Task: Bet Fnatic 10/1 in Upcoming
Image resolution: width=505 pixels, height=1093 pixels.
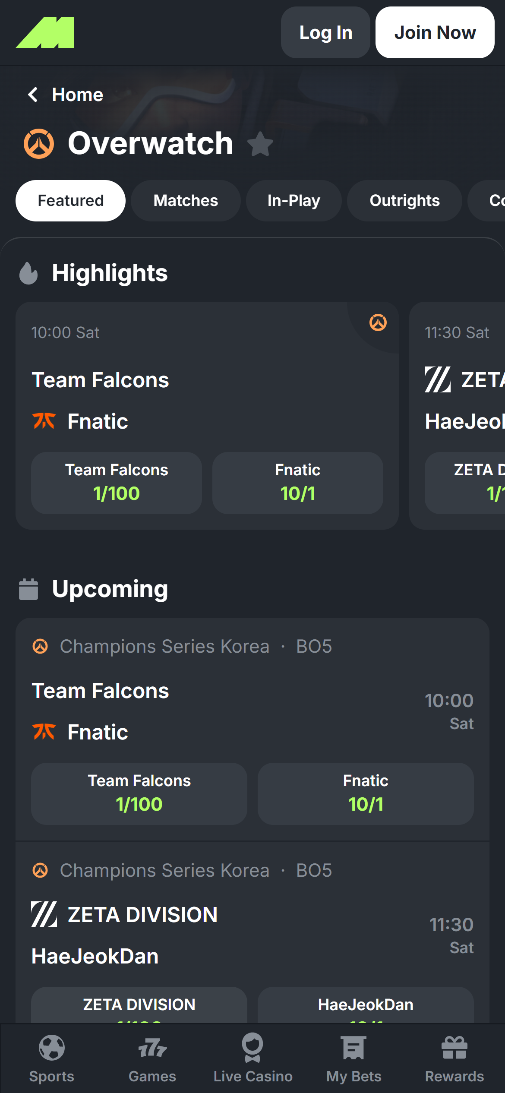Action: click(366, 793)
